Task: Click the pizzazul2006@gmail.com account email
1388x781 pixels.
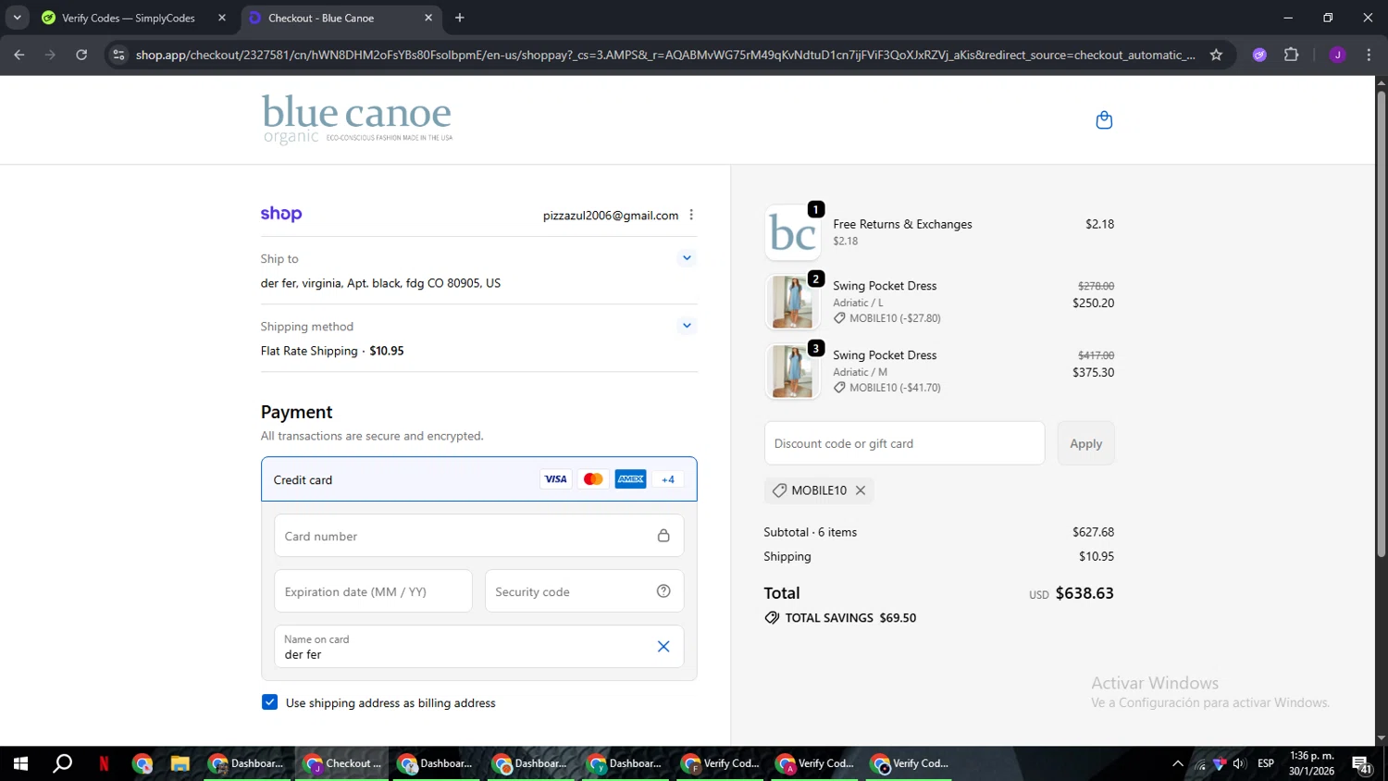Action: (x=611, y=216)
